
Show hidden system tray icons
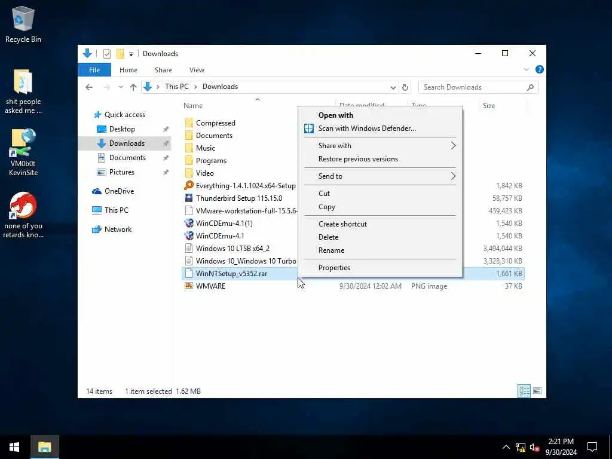506,447
